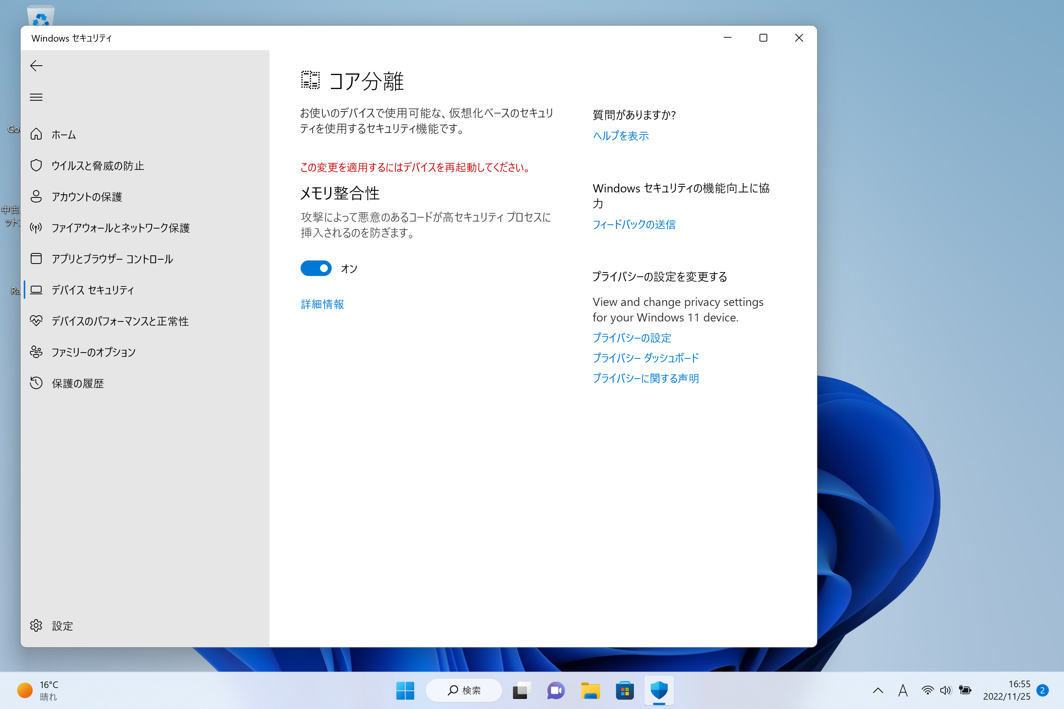The height and width of the screenshot is (709, 1064).
Task: Click the protection history clock icon
Action: [x=36, y=383]
